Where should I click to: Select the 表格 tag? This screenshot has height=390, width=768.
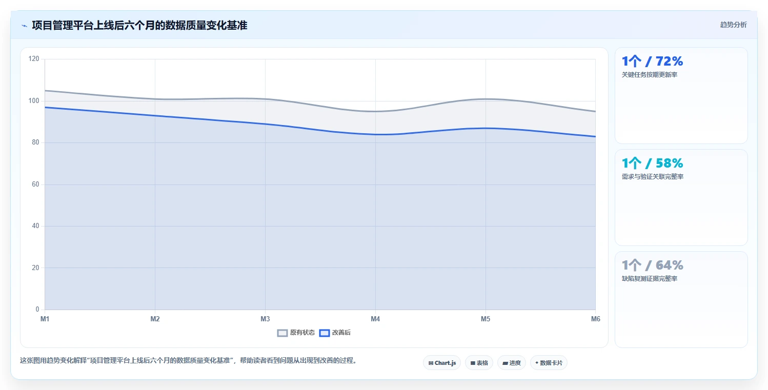pos(479,363)
